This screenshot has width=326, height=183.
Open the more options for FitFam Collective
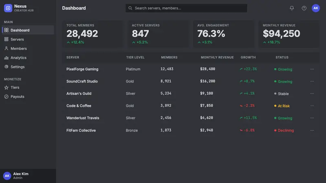[312, 130]
